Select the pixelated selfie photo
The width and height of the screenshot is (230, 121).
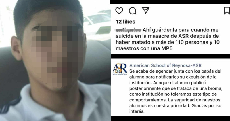click(55, 60)
